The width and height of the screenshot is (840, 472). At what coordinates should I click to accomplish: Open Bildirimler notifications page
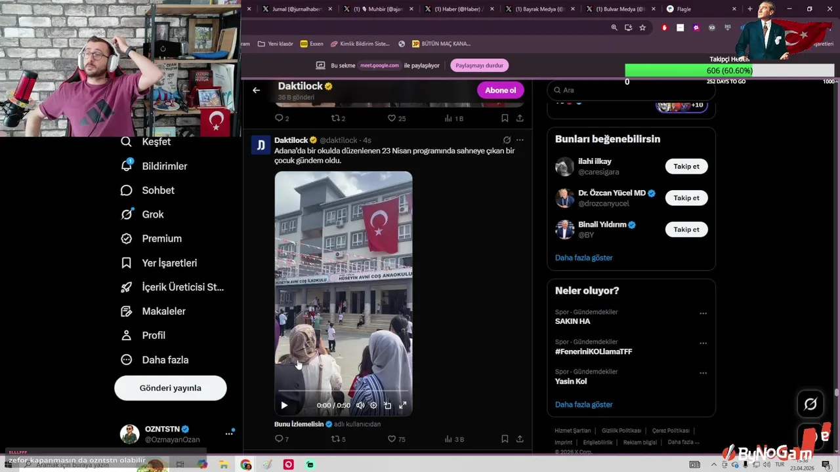click(154, 166)
